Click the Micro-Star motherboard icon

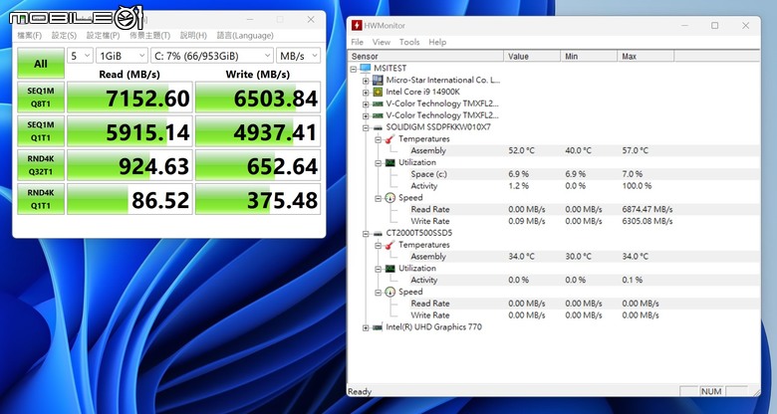378,80
